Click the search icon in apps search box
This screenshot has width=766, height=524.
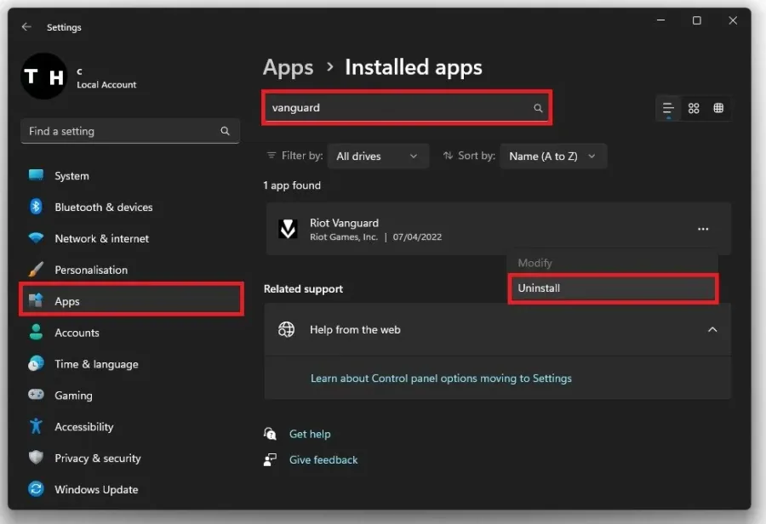pyautogui.click(x=538, y=108)
